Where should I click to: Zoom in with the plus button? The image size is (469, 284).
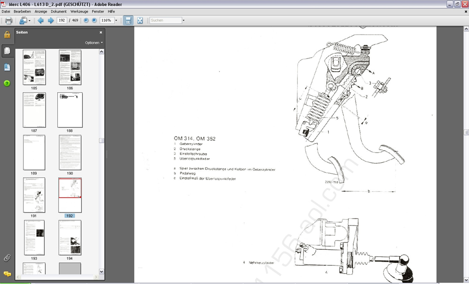coord(94,20)
